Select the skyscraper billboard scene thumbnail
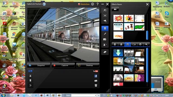173x97 pixels. (x=118, y=78)
